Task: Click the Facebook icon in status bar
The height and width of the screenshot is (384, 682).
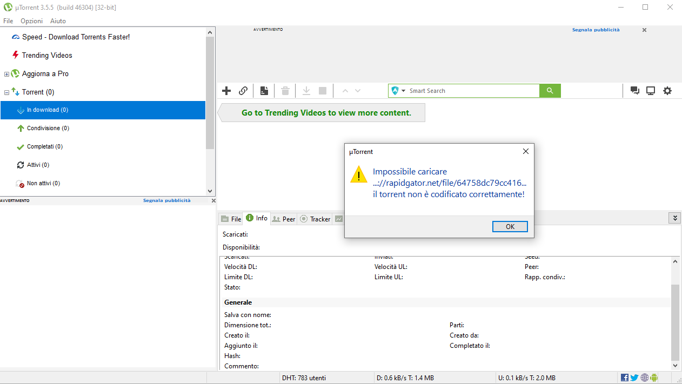Action: 625,378
